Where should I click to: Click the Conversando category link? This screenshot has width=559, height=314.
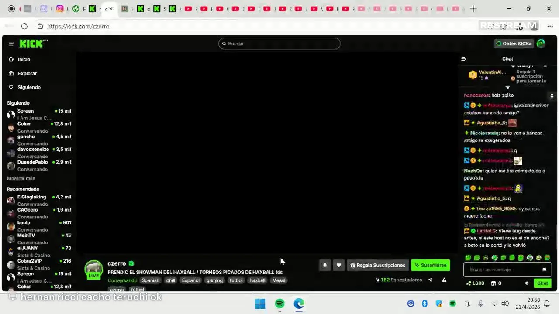[122, 280]
